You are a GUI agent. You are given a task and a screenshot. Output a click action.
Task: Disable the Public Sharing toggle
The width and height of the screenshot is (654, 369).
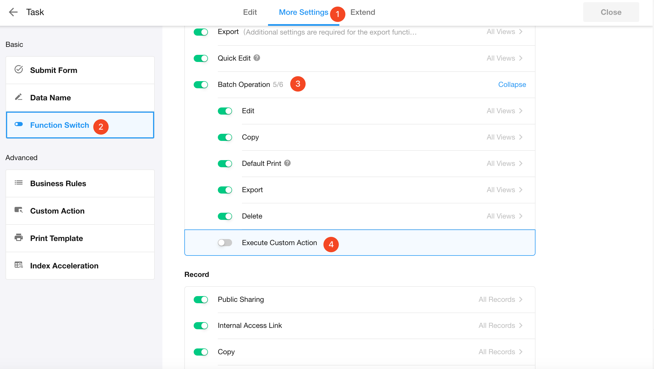tap(201, 300)
